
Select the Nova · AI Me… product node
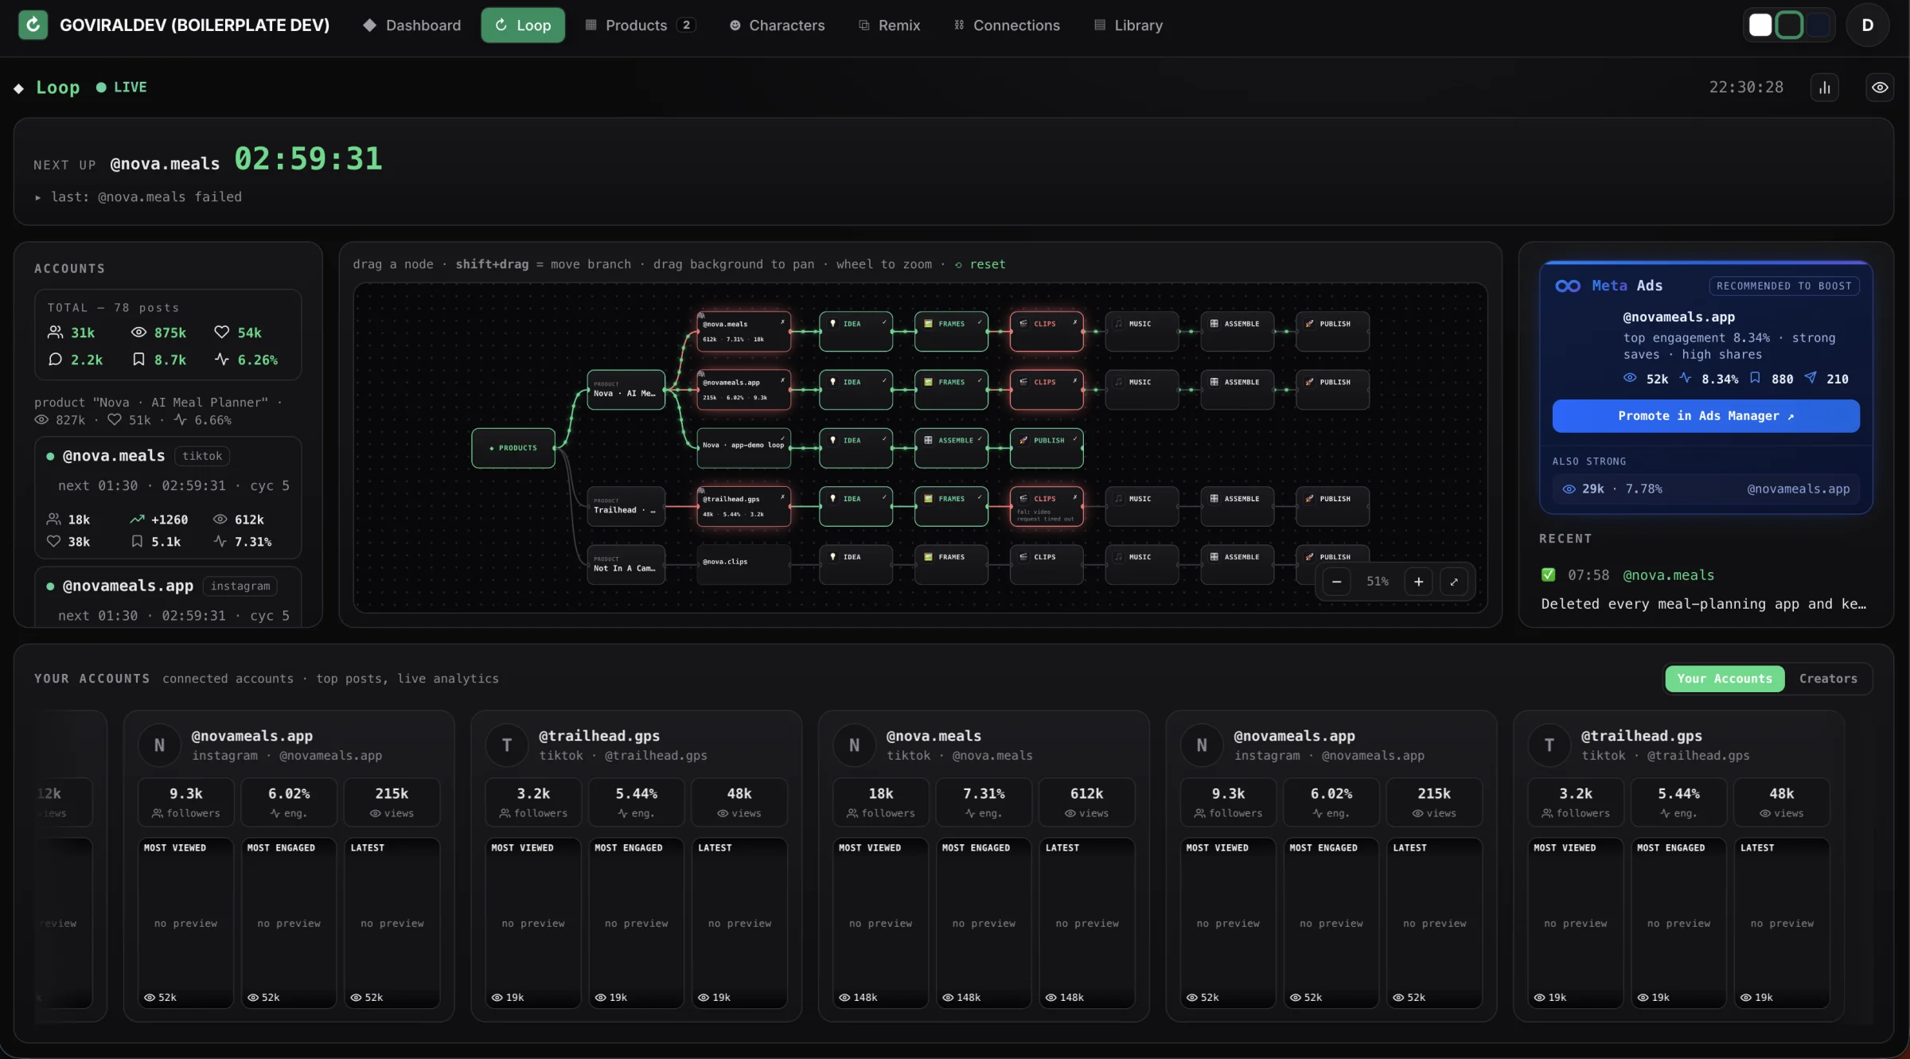[626, 390]
